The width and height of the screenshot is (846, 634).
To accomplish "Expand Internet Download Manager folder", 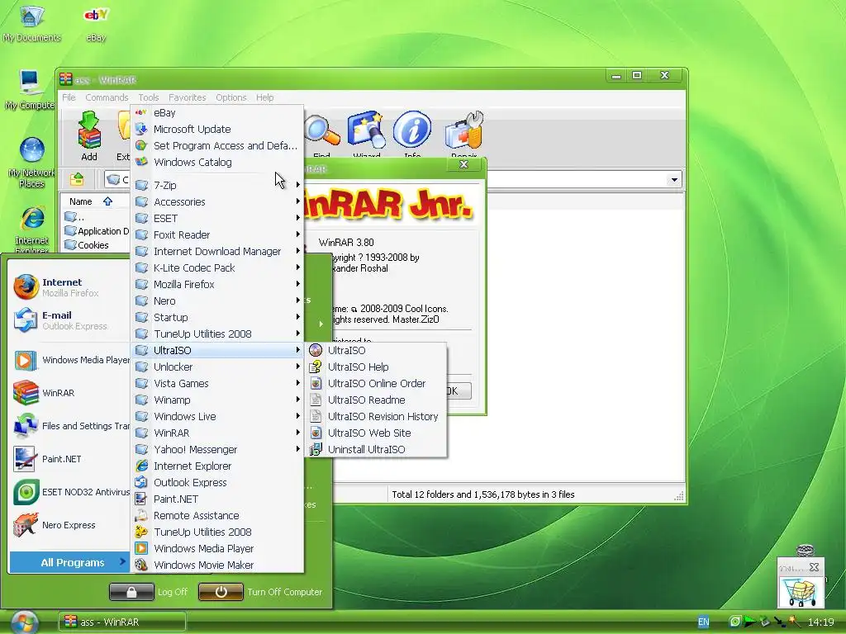I will [x=217, y=251].
